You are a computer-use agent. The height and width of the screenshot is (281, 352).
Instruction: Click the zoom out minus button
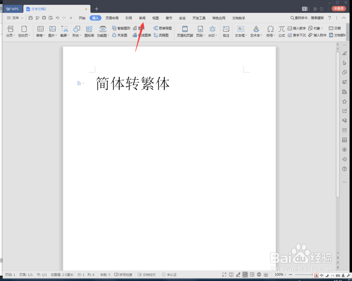(290, 275)
